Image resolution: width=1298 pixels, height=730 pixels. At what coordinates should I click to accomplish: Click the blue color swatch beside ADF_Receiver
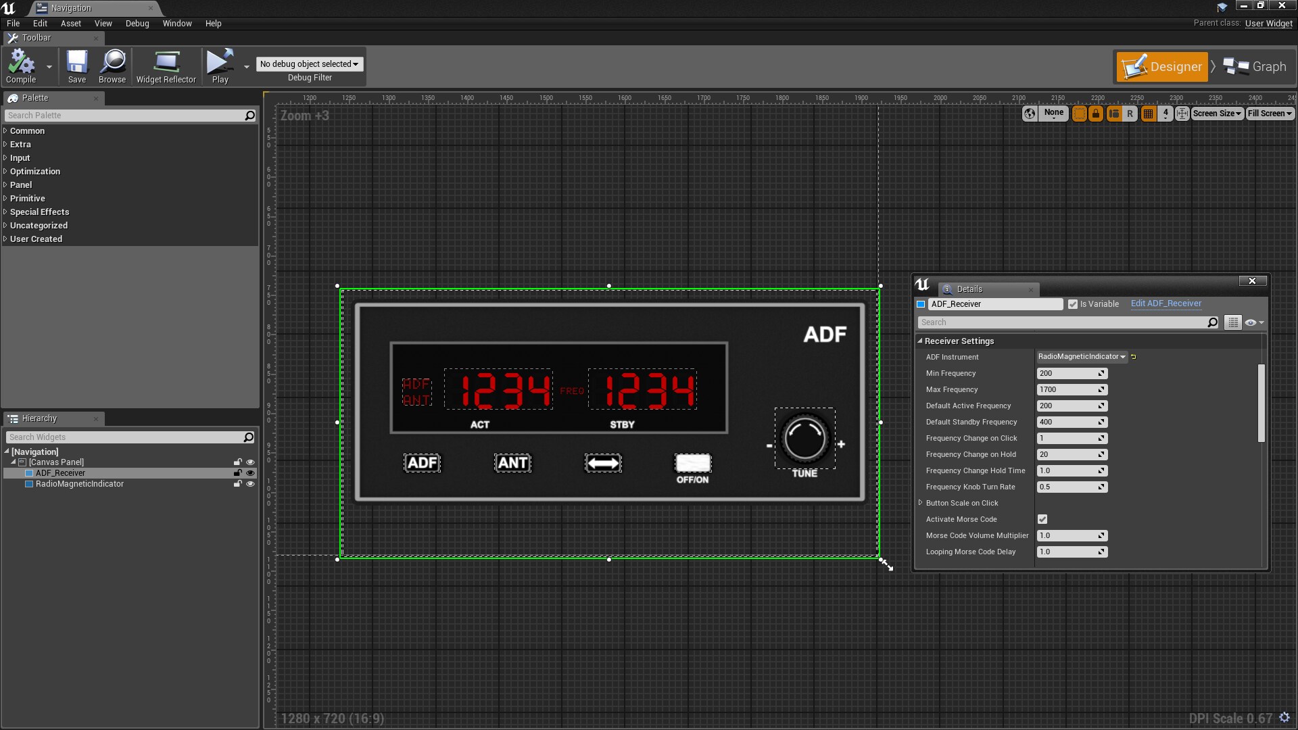coord(920,303)
